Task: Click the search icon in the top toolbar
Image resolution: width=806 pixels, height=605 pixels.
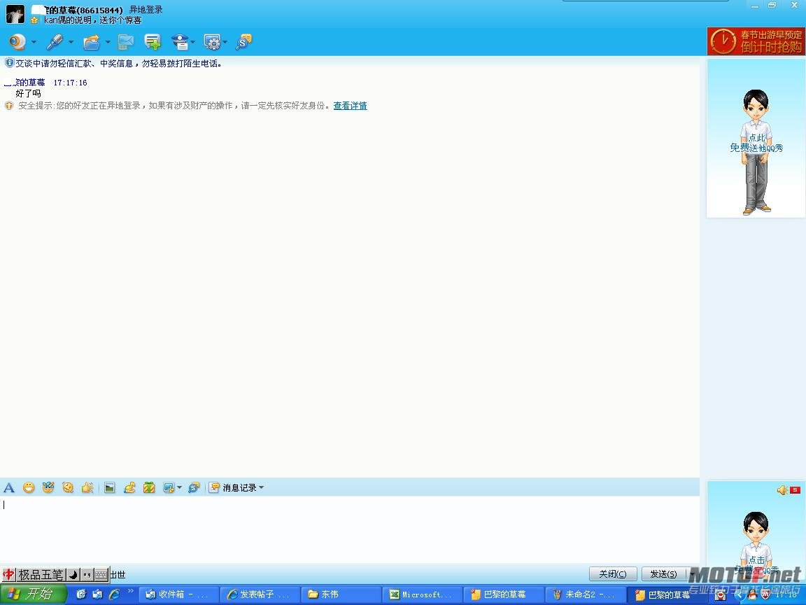Action: click(x=243, y=42)
